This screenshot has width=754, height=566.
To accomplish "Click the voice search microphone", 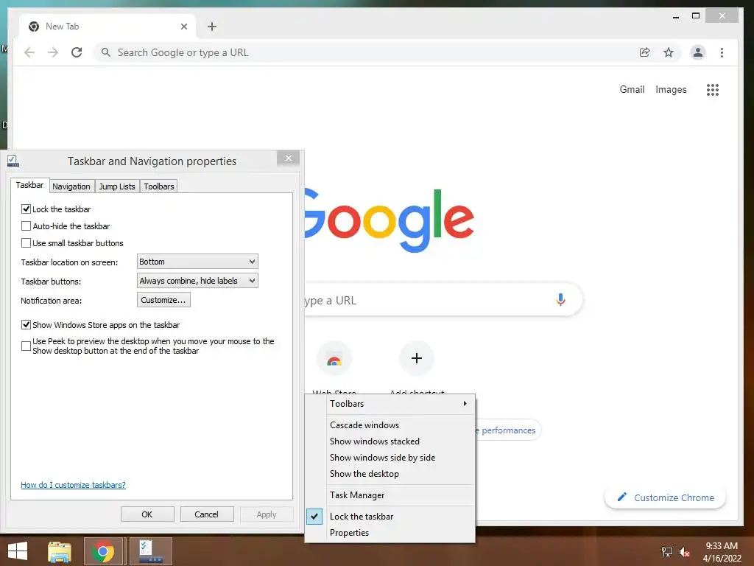I will (x=560, y=299).
